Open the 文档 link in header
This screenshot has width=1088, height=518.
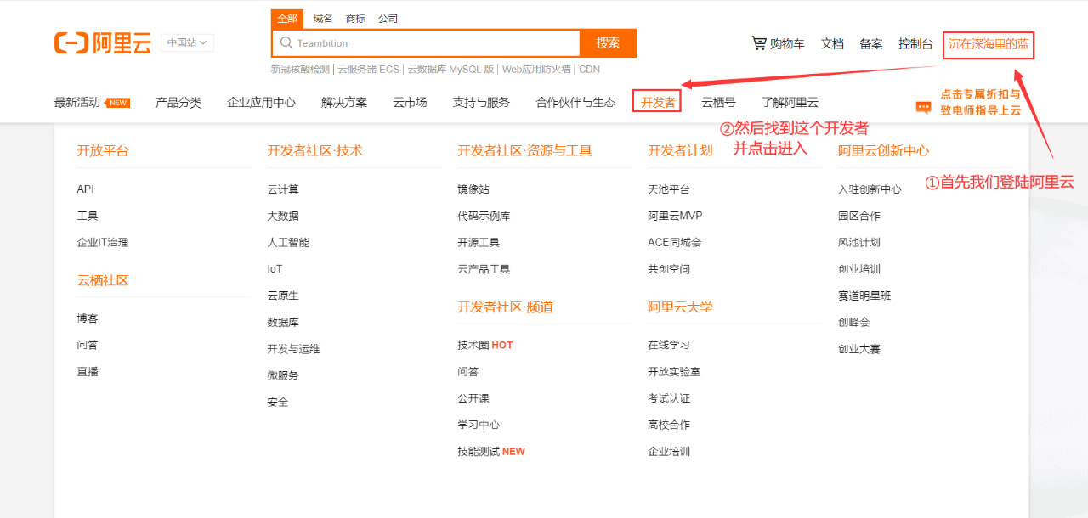(832, 43)
